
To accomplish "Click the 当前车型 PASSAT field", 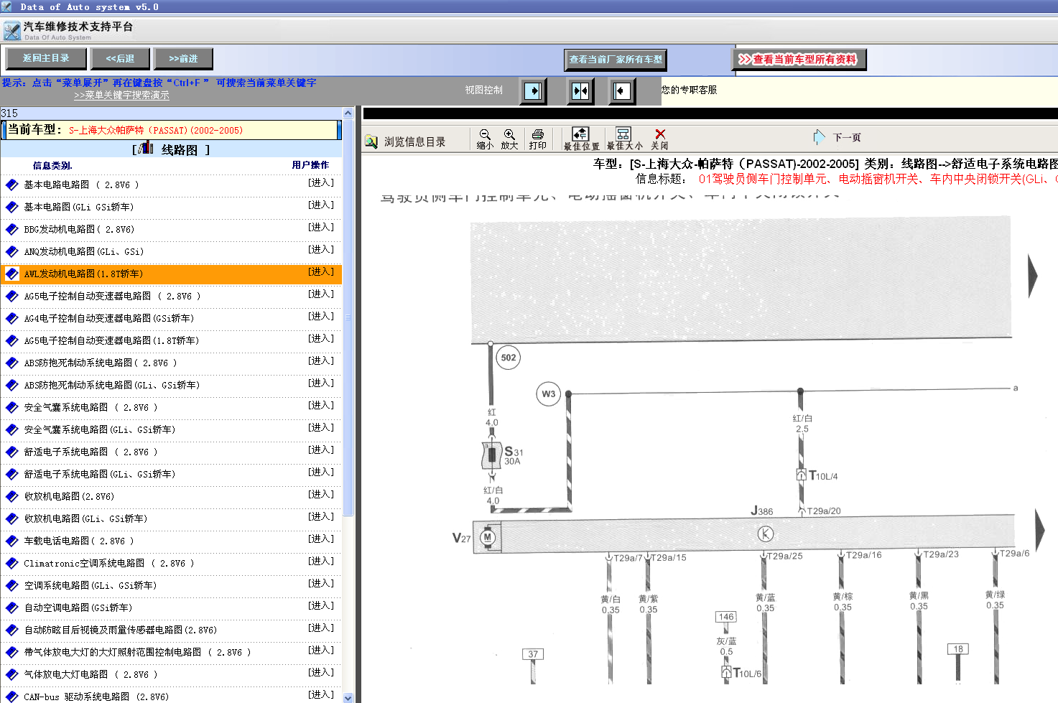I will [171, 130].
